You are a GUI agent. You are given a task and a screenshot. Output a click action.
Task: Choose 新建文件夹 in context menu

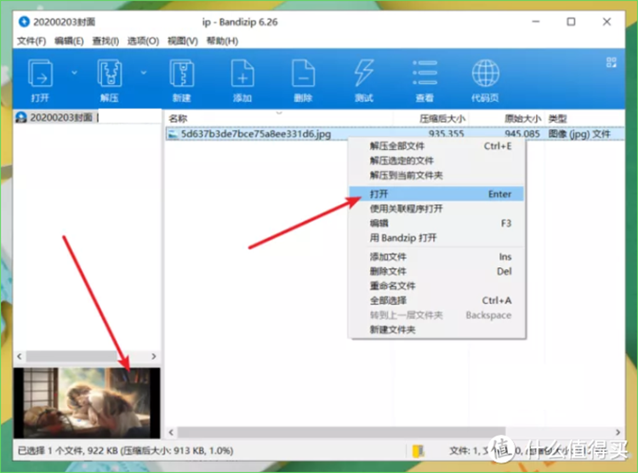pyautogui.click(x=436, y=330)
